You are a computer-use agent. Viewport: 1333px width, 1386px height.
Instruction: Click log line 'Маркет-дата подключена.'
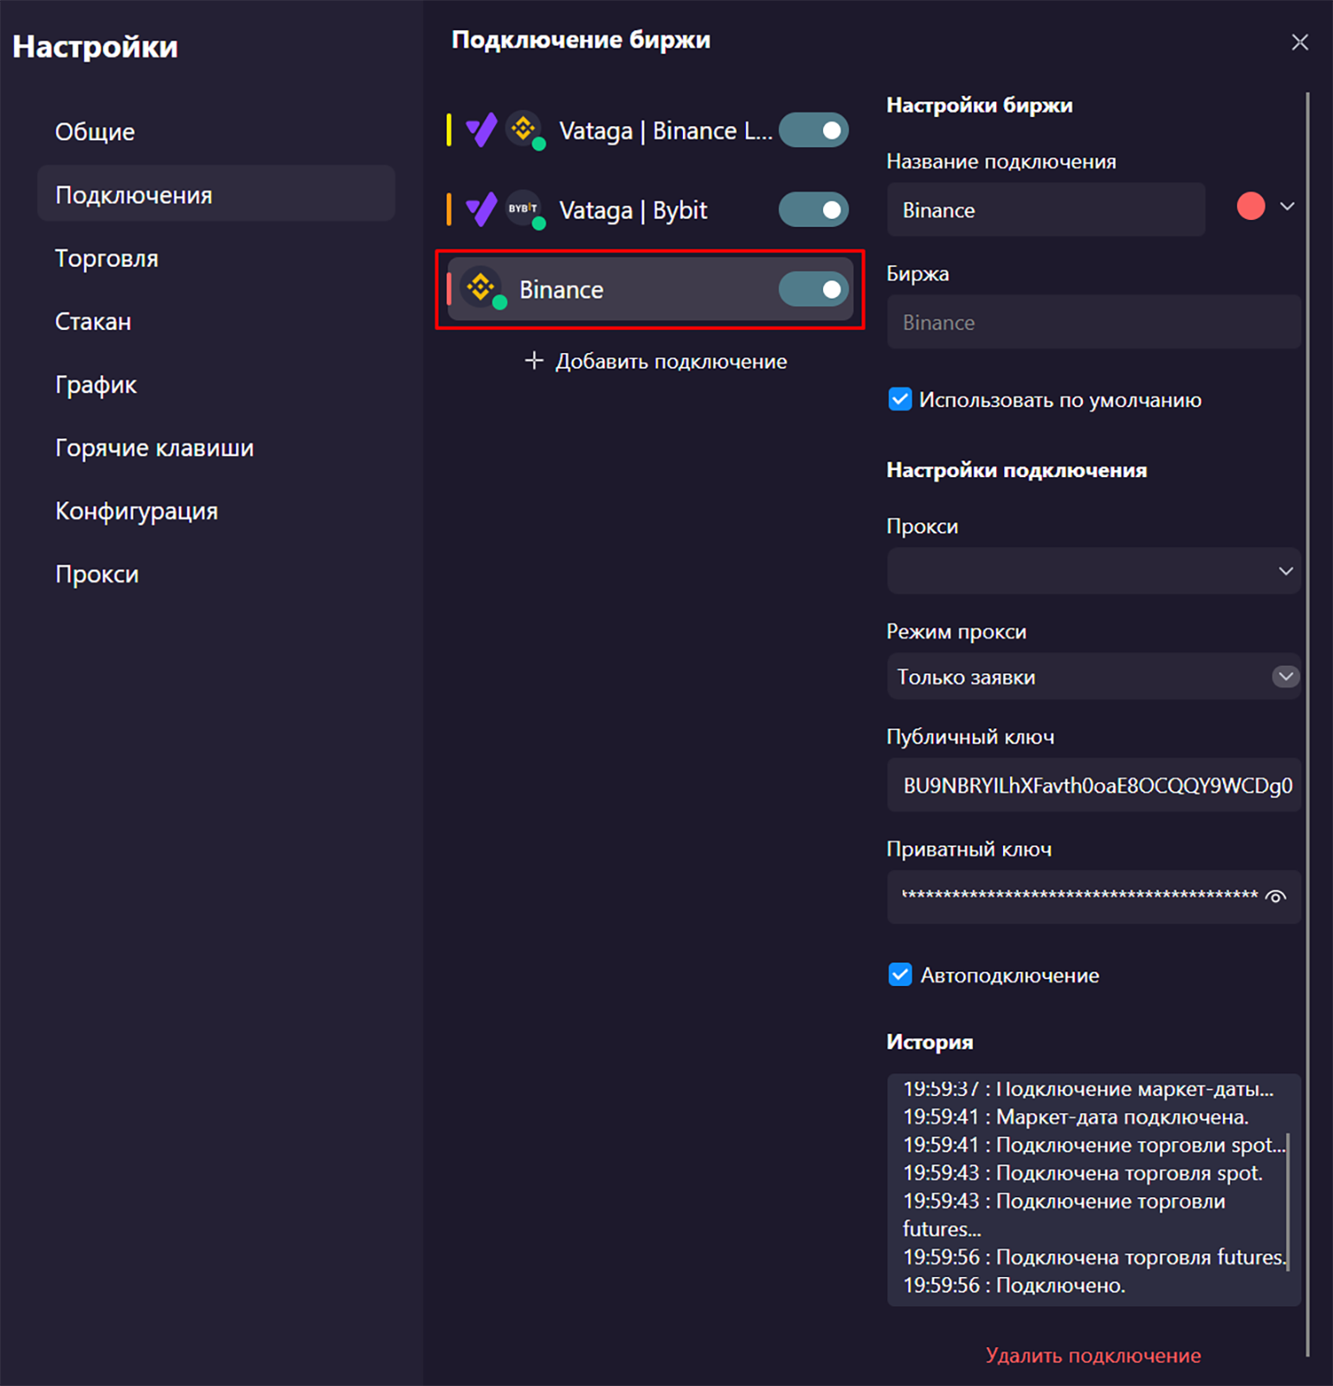1076,1117
